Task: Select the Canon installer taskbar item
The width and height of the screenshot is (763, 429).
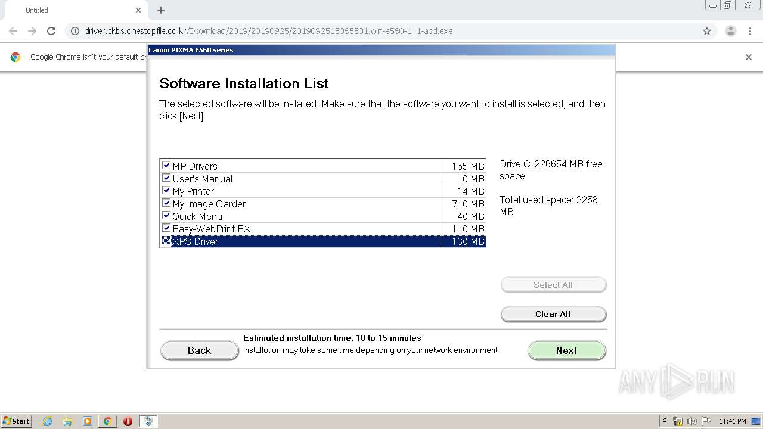Action: tap(148, 421)
